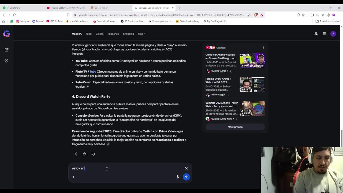
Task: Open the Google apps grid
Action: tap(325, 34)
